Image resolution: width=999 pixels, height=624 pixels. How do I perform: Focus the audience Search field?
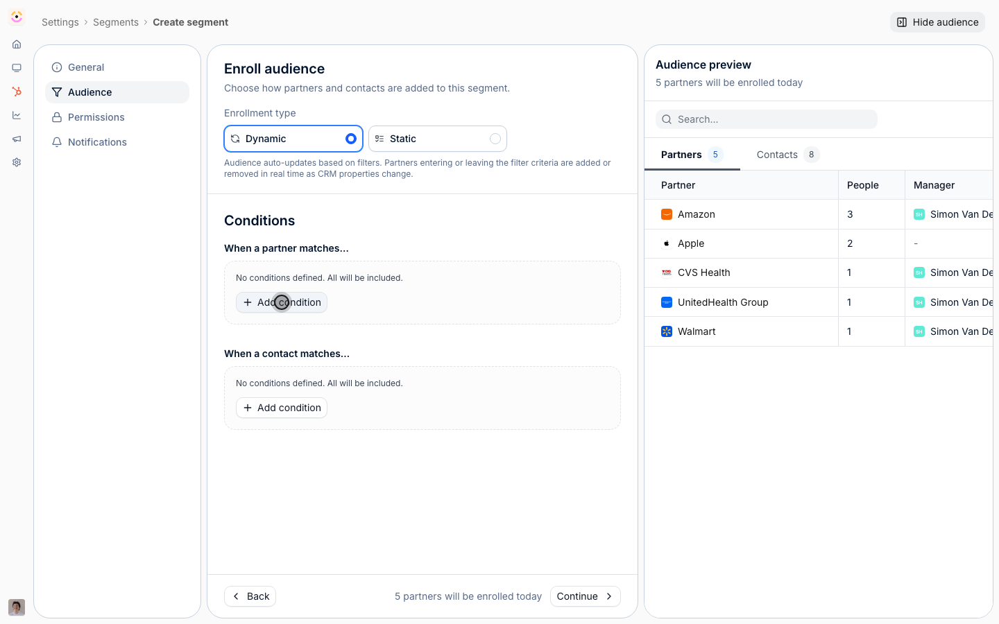pos(767,119)
